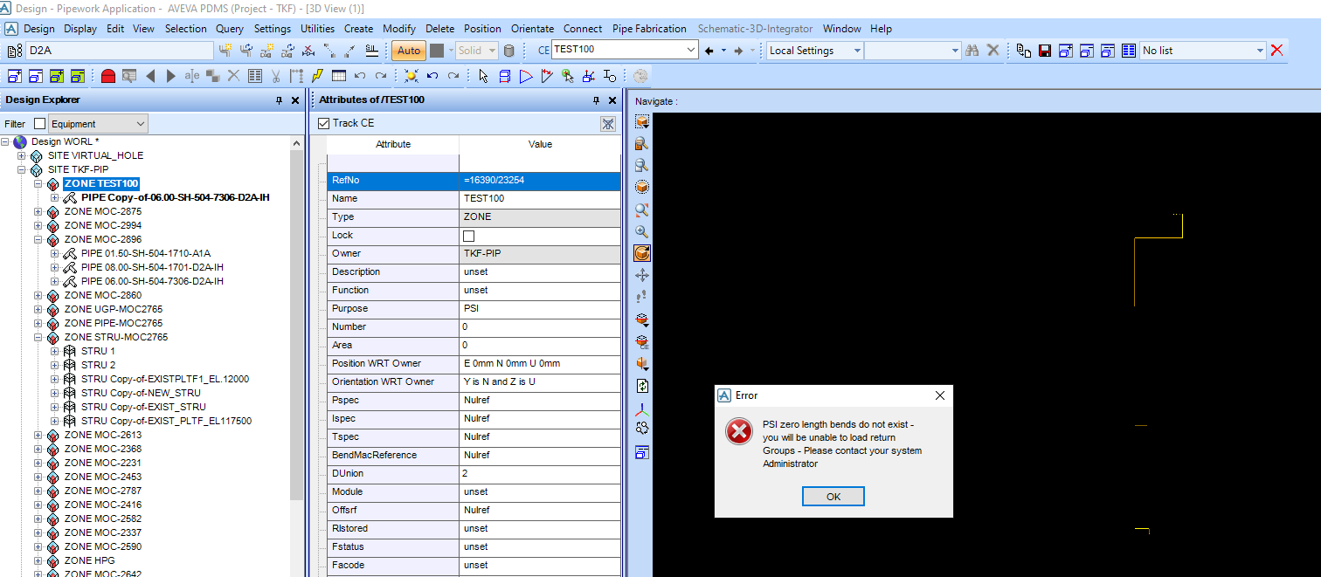Image resolution: width=1321 pixels, height=577 pixels.
Task: Click the pin icon in Design Explorer header
Action: point(280,100)
